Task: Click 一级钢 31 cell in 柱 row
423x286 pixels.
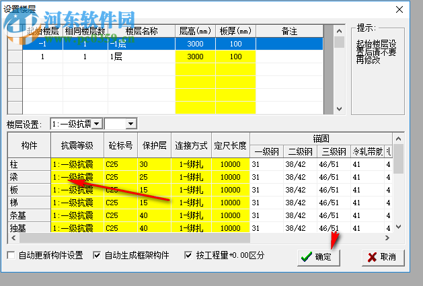Action: (266, 164)
